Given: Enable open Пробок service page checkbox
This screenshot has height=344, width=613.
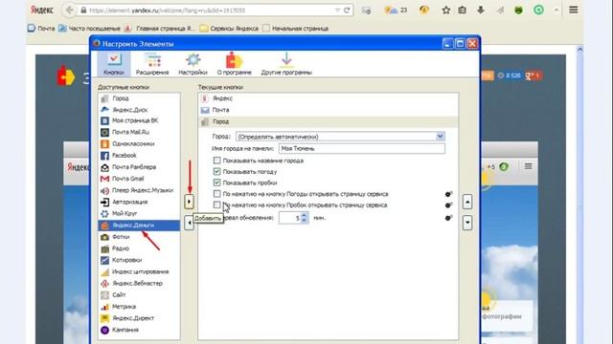Looking at the screenshot, I should (217, 204).
